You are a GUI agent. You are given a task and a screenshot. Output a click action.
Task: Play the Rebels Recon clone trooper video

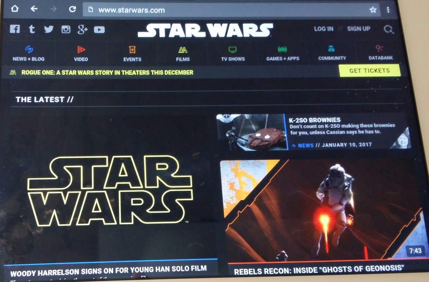click(323, 210)
